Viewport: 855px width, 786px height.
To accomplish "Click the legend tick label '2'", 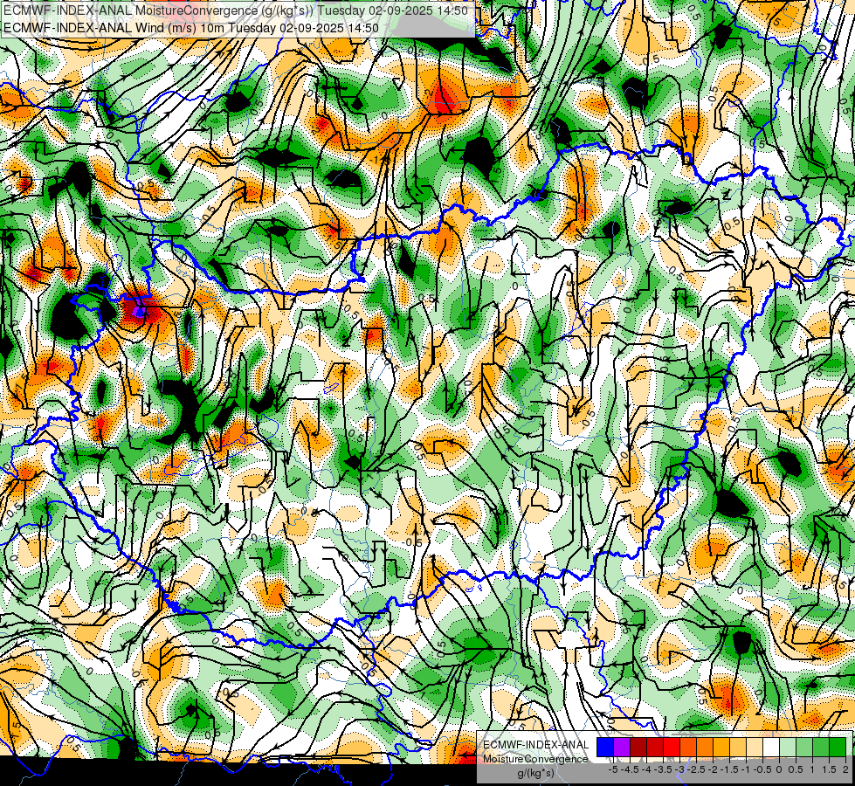I will tap(845, 769).
